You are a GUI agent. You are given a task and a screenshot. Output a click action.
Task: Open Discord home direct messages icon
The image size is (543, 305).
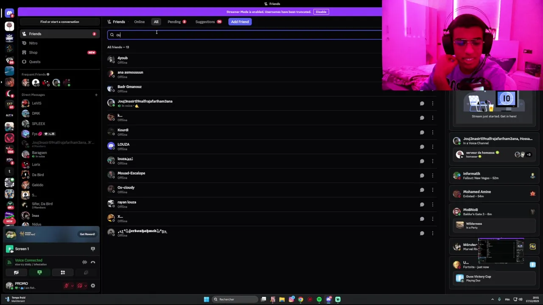coord(9,13)
